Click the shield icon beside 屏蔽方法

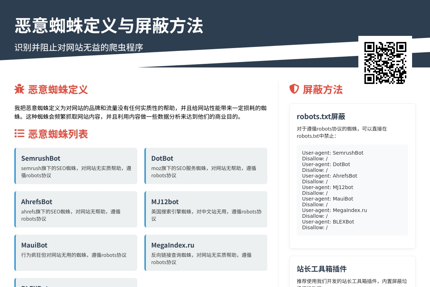[x=294, y=89]
